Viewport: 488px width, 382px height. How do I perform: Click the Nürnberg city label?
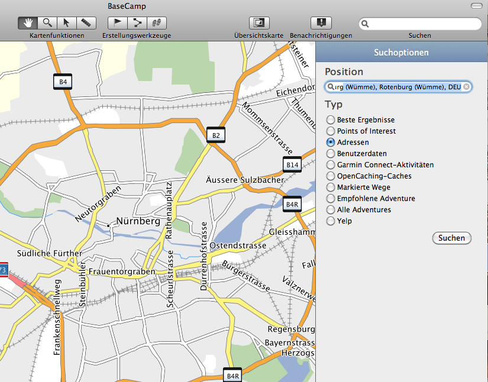click(x=138, y=221)
